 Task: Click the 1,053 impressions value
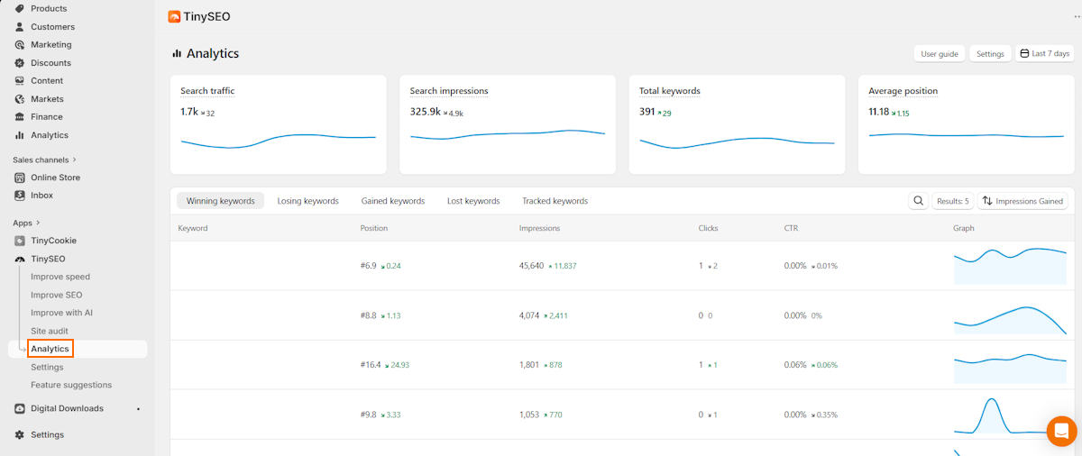coord(529,415)
